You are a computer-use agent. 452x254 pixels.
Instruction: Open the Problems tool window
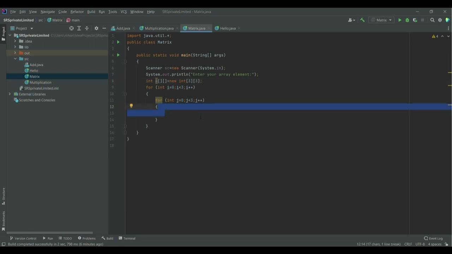coord(87,238)
